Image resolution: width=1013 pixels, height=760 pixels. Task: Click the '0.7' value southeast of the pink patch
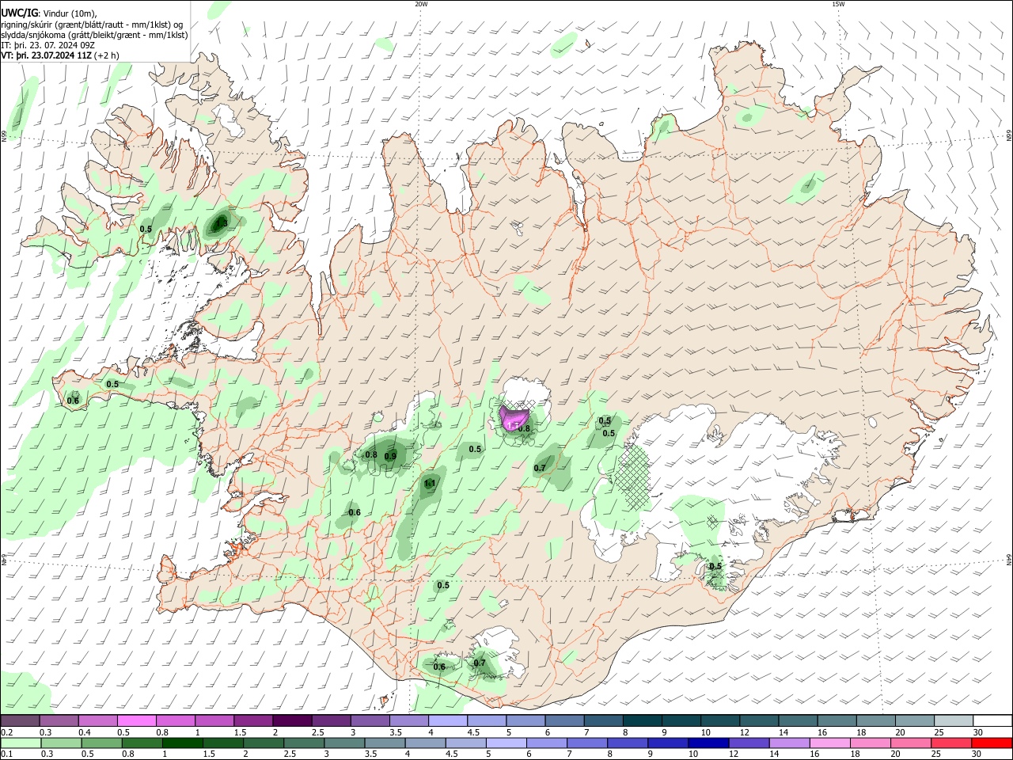tap(540, 468)
